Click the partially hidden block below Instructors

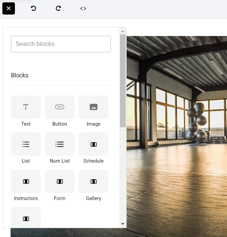(x=26, y=218)
